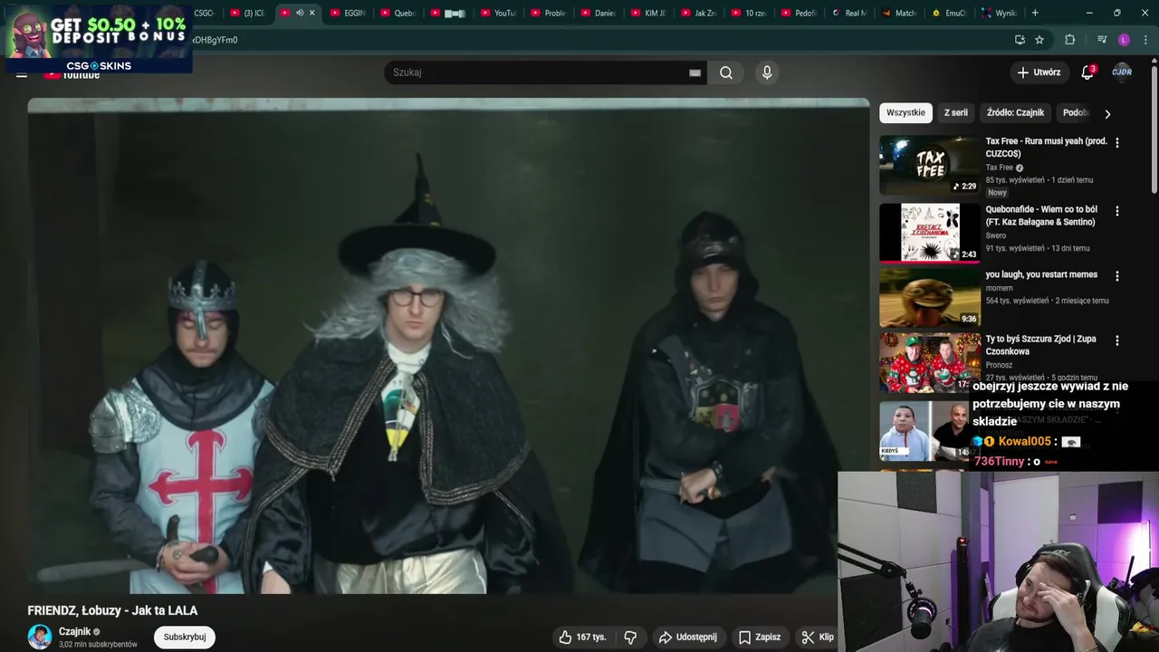
Task: Click the Nowy badge under Tax Free video
Action: click(997, 193)
